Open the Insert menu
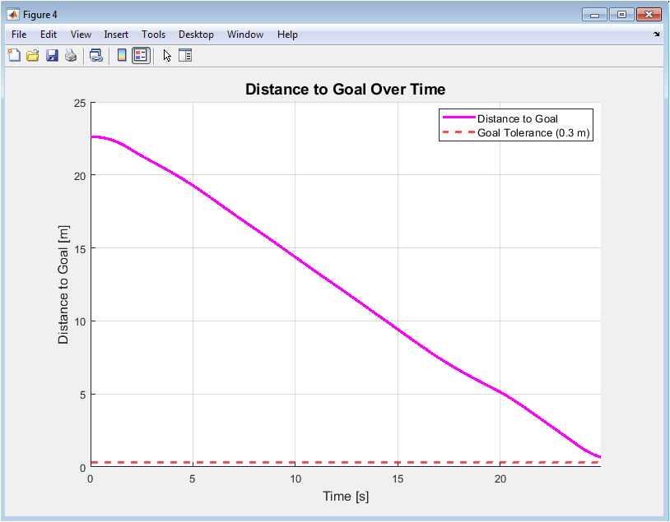This screenshot has width=670, height=522. tap(116, 35)
